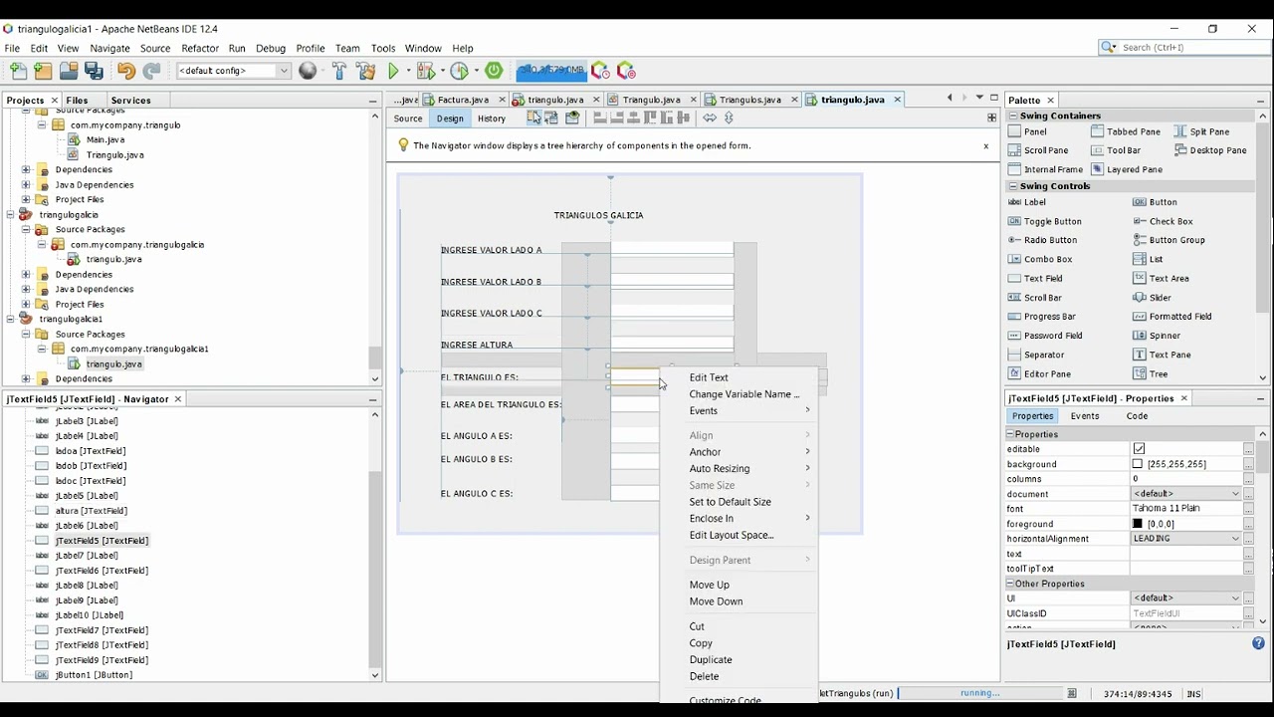Image resolution: width=1274 pixels, height=717 pixels.
Task: Open the Refactor menu
Action: tap(200, 48)
